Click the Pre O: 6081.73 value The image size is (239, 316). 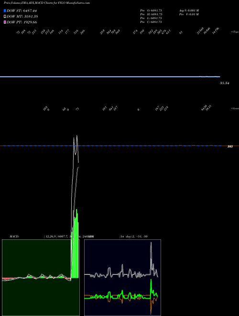(151, 11)
